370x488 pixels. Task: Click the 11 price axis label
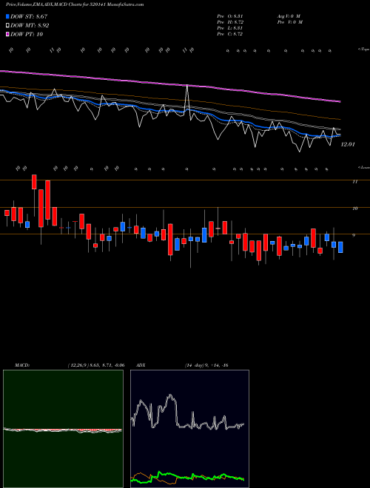pyautogui.click(x=354, y=182)
